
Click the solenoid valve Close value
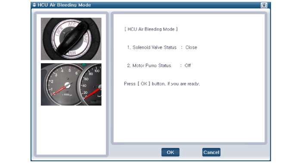tap(191, 47)
